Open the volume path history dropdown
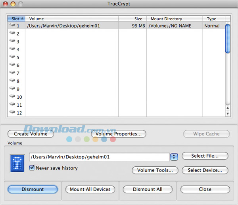This screenshot has width=238, height=205. coord(174,157)
